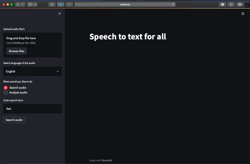Click the half-shield privacy icon
The image size is (250, 164).
point(69,5)
